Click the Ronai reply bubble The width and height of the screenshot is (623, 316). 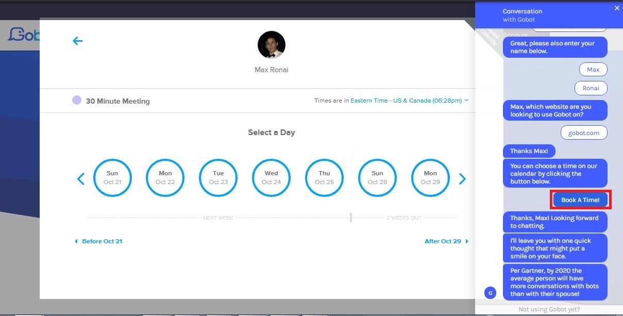pyautogui.click(x=591, y=88)
